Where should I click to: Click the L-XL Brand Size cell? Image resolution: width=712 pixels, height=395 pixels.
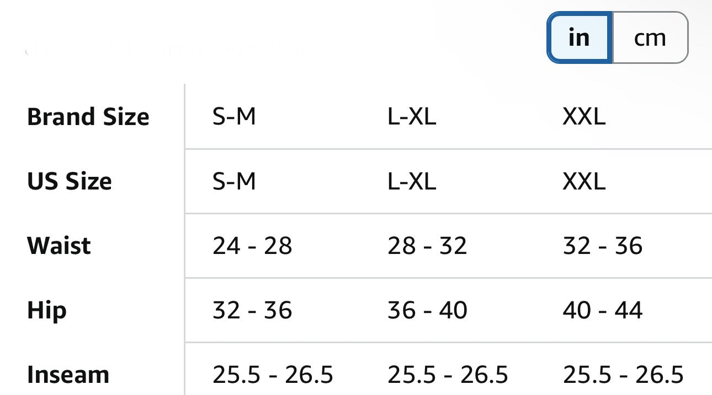coord(412,117)
